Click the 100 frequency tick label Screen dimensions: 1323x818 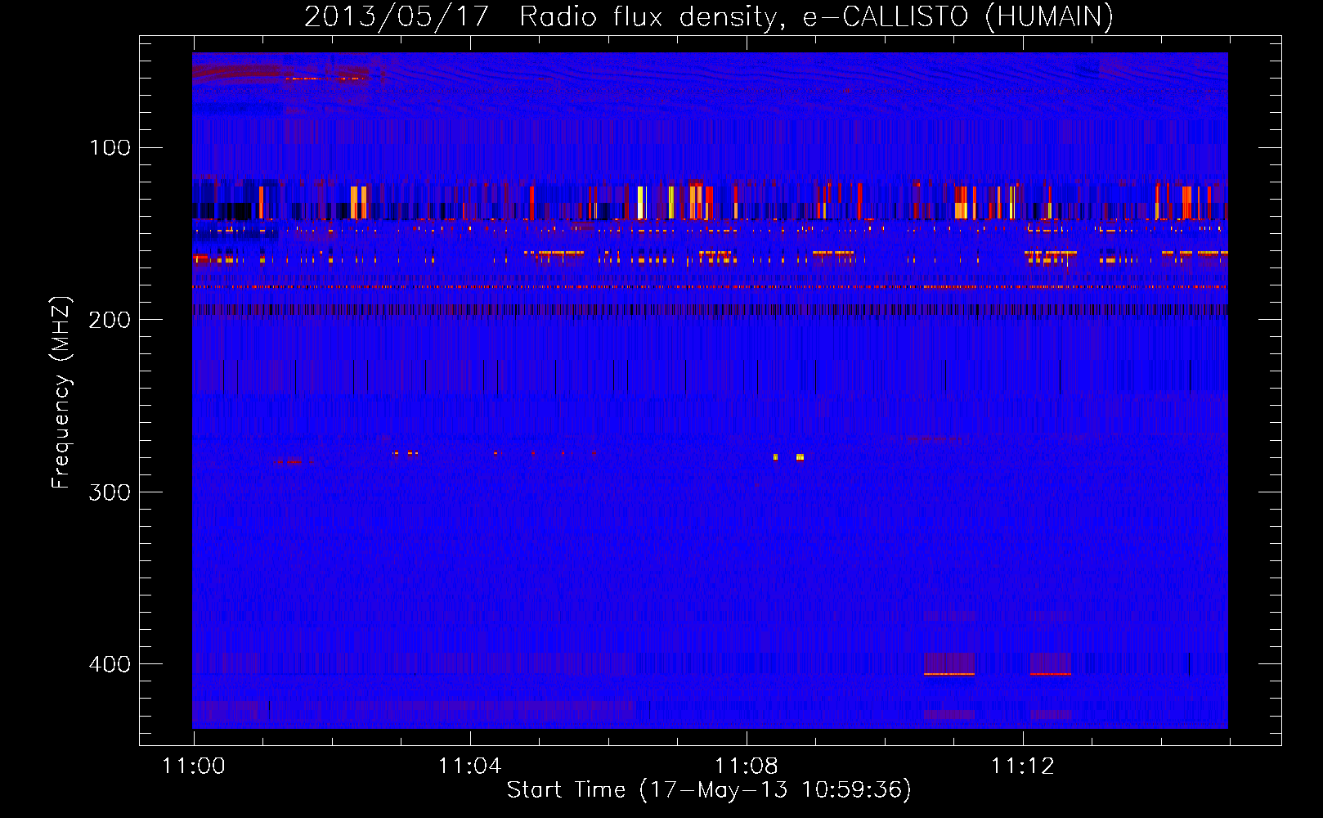110,148
